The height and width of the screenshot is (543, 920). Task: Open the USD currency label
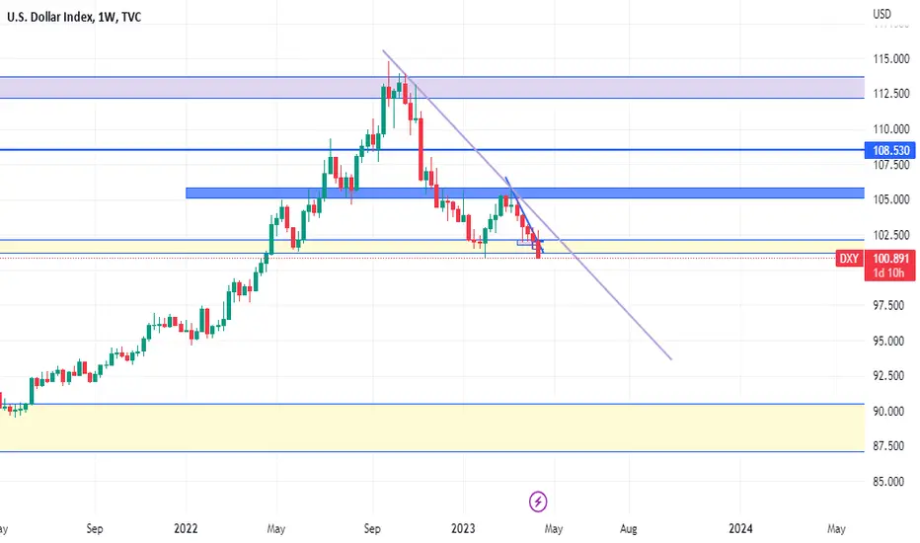[882, 14]
